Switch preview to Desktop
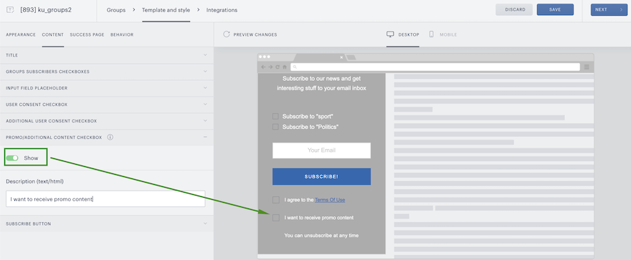This screenshot has height=260, width=631. (403, 34)
